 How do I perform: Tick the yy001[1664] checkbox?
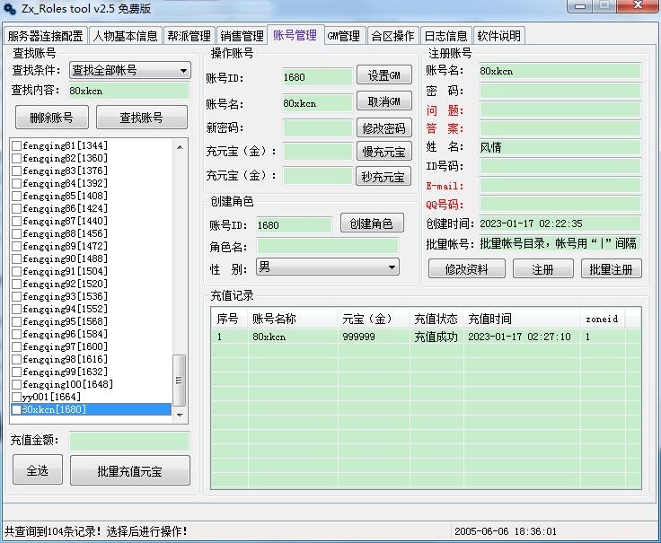click(17, 397)
